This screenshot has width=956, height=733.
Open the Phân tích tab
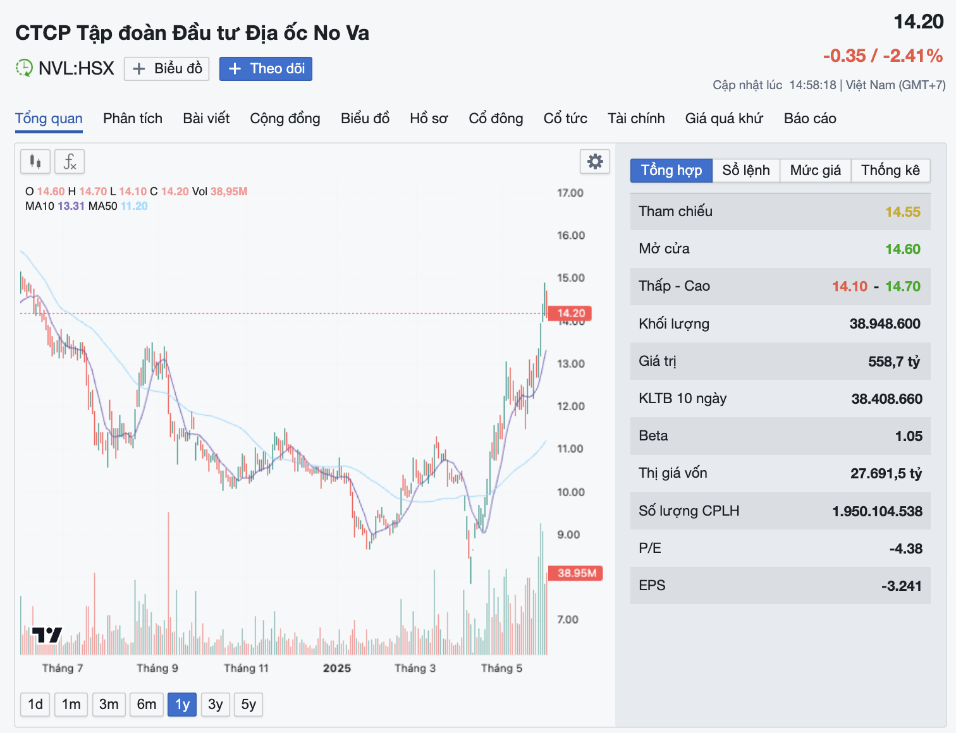coord(133,119)
